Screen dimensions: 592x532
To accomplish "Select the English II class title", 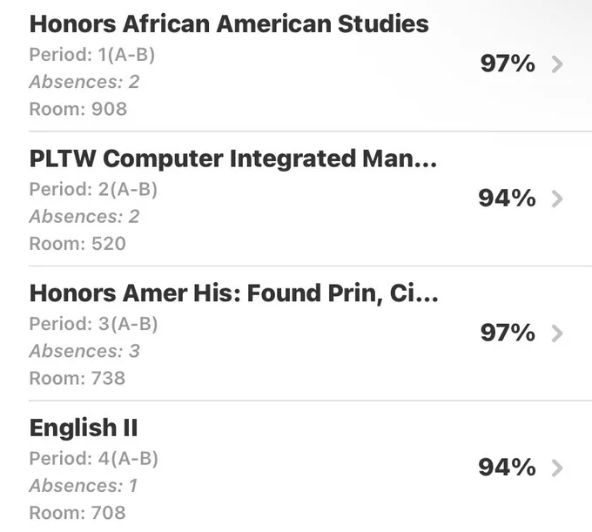I will tap(84, 428).
